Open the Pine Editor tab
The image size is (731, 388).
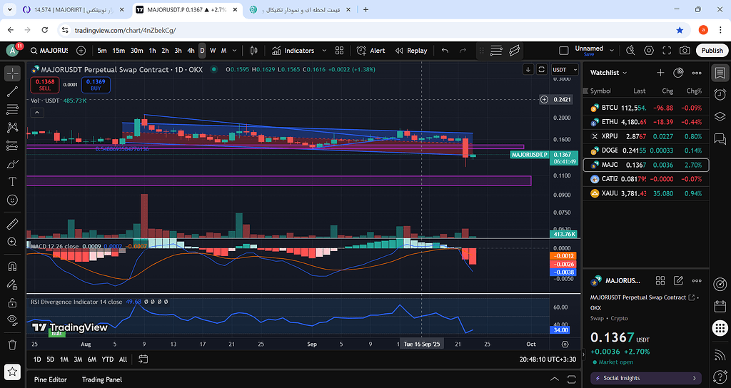click(50, 379)
